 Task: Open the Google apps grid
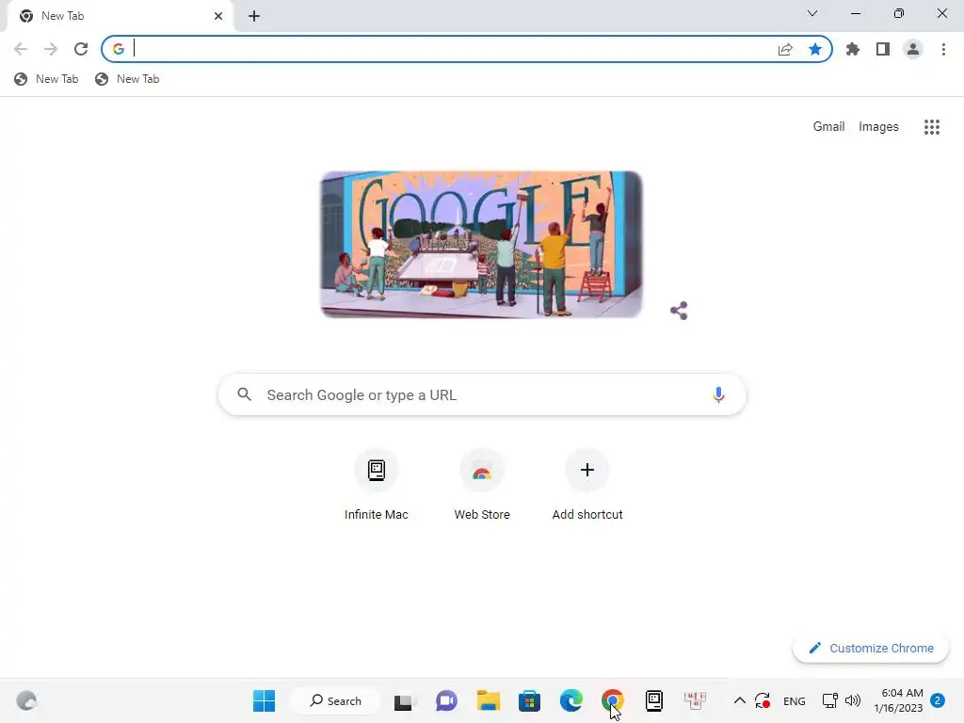point(932,127)
